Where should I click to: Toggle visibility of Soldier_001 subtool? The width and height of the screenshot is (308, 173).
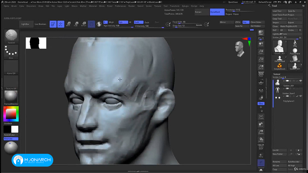coord(301,81)
